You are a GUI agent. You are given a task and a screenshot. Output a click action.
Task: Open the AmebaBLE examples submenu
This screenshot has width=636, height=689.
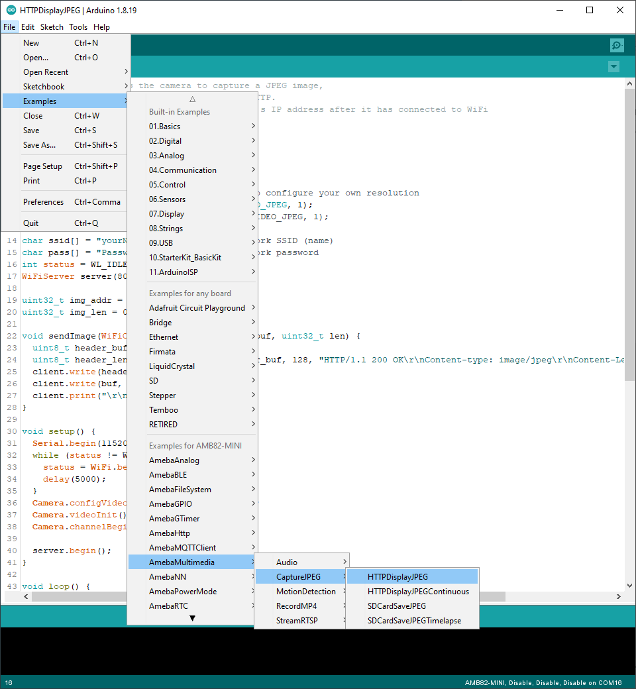[193, 474]
